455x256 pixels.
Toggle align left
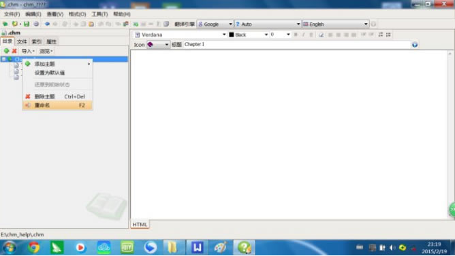coord(330,35)
